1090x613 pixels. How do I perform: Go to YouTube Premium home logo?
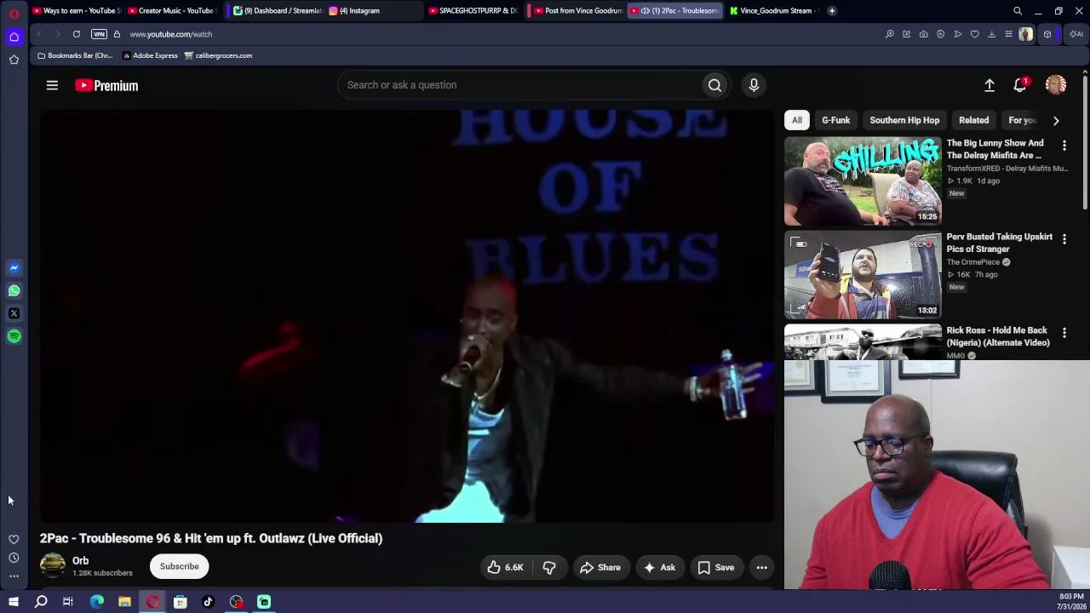tap(106, 85)
